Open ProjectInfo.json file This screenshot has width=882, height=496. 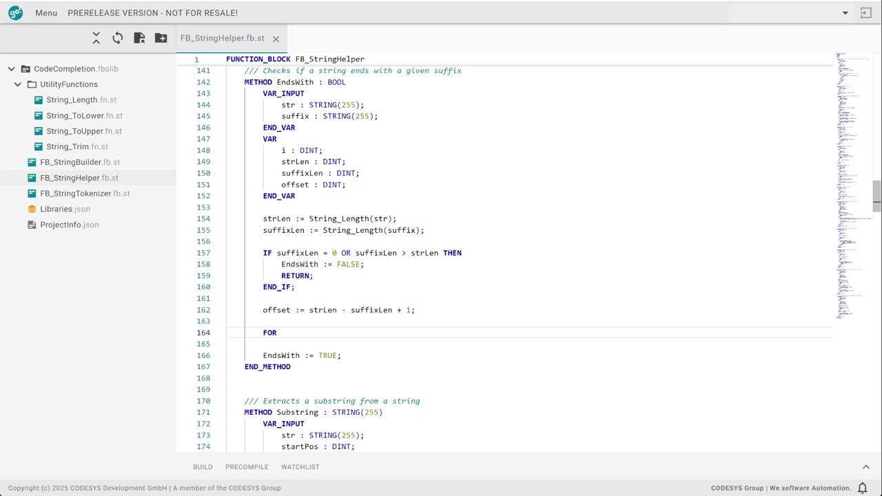(70, 225)
